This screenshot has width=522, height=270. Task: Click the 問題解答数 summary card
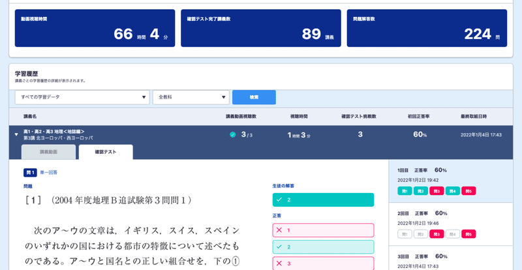tap(427, 28)
